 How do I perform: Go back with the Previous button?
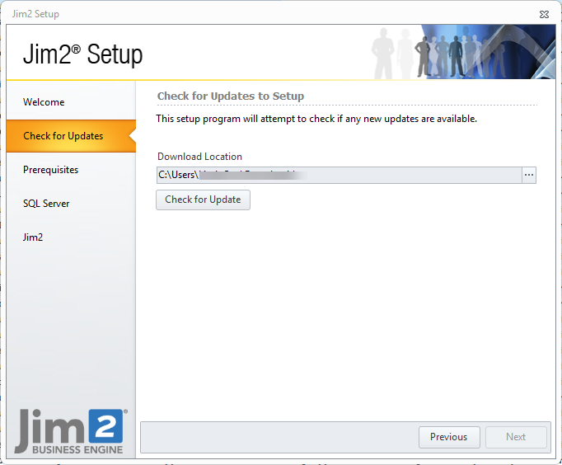(449, 437)
